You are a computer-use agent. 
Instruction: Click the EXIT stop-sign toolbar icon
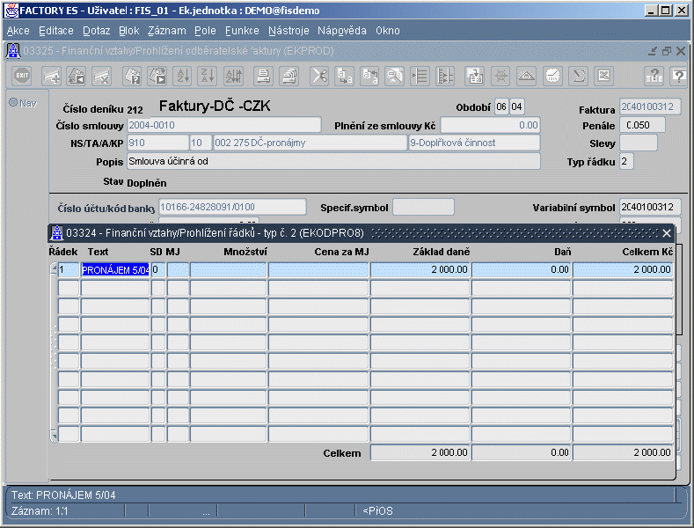22,77
